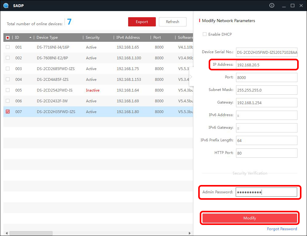307x236 pixels.
Task: Sort by the Security column header
Action: pos(92,37)
